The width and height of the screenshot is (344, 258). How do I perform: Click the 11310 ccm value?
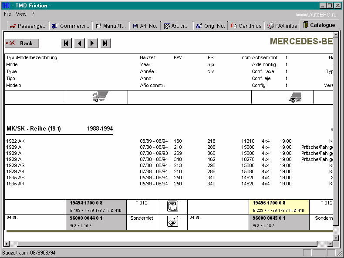point(248,141)
